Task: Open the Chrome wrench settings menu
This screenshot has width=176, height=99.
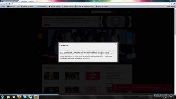Action: click(x=174, y=4)
